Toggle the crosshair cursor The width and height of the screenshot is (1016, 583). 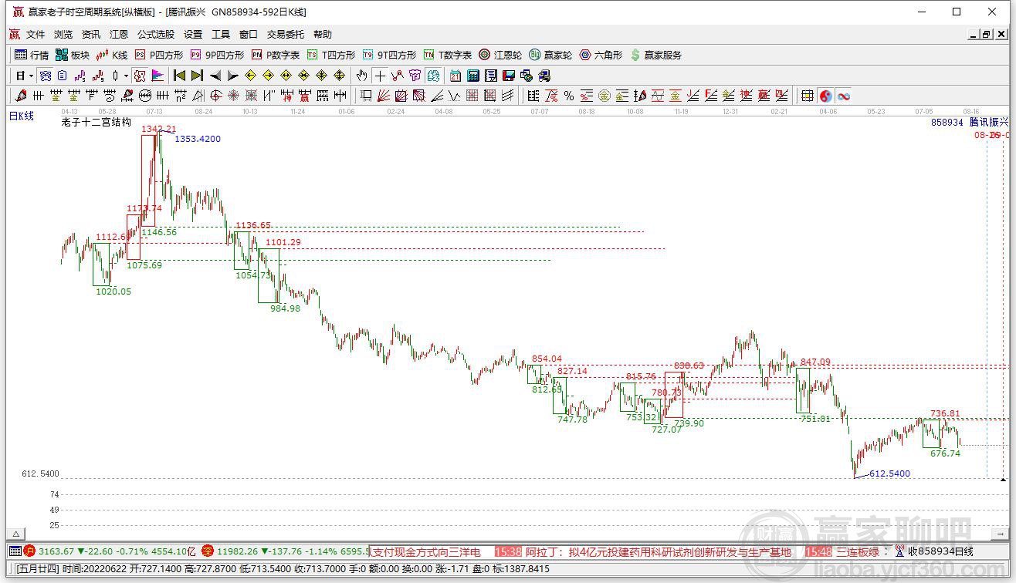point(379,76)
